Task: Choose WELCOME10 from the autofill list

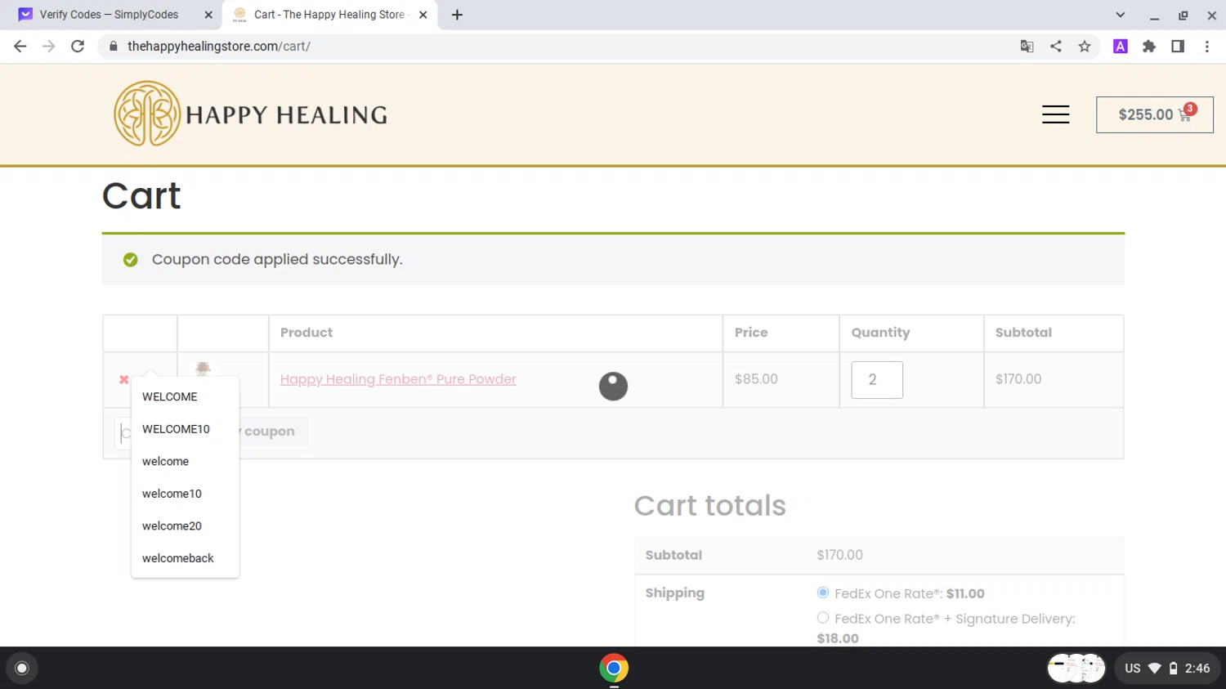Action: coord(185,429)
